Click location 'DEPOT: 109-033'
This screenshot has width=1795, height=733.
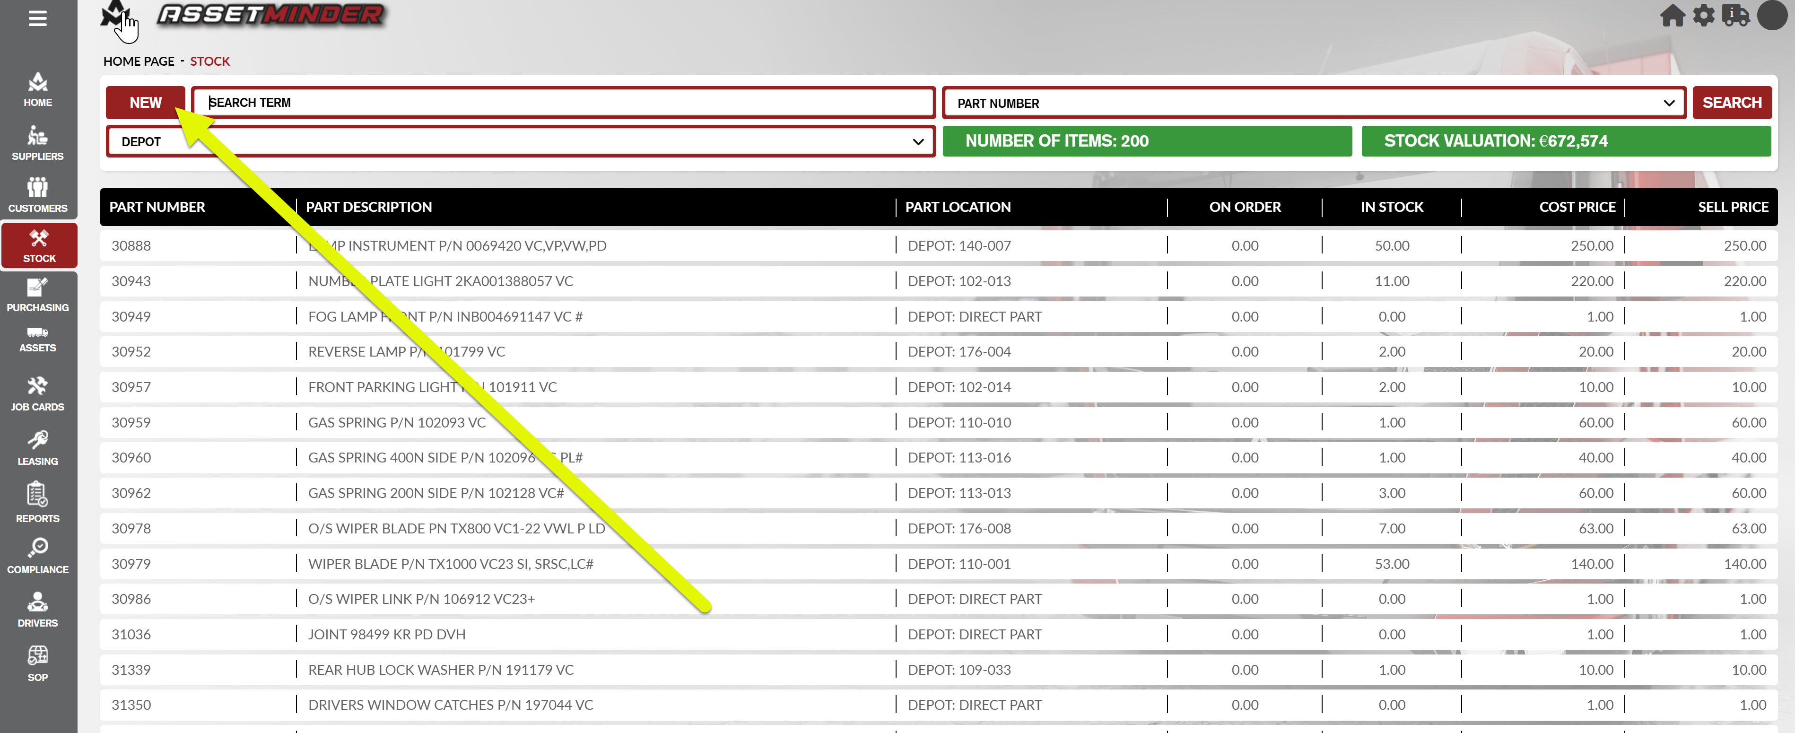click(959, 670)
